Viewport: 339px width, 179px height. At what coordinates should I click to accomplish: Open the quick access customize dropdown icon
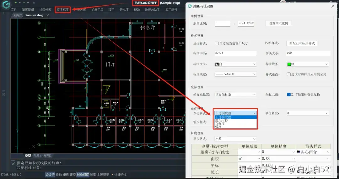coord(34,3)
